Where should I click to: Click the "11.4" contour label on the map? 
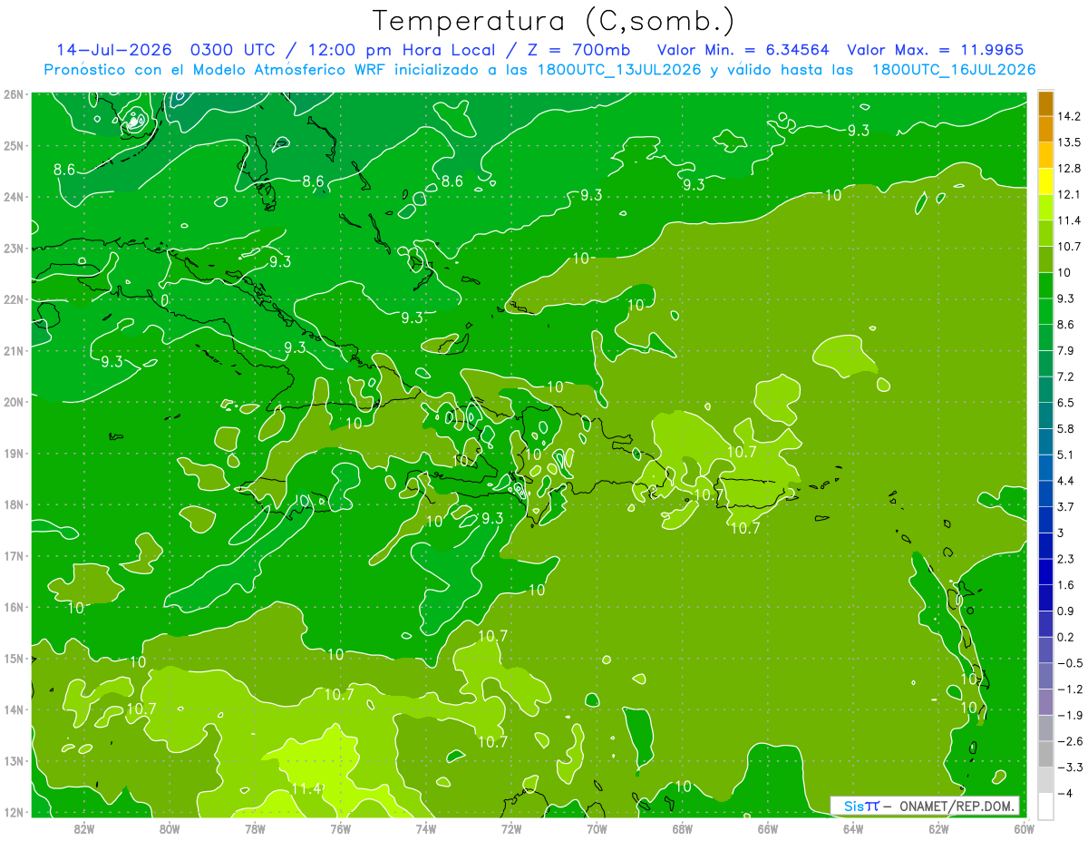point(306,788)
